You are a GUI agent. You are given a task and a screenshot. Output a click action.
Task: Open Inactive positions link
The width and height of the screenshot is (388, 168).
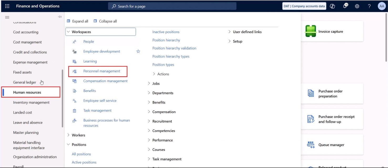[x=166, y=32]
